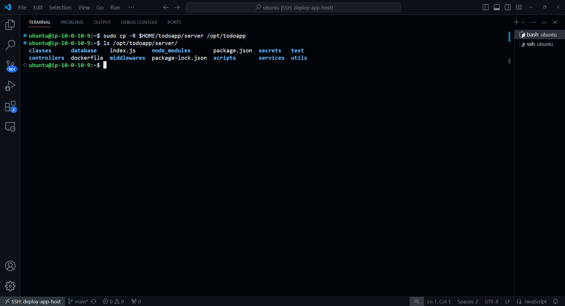Image resolution: width=565 pixels, height=306 pixels.
Task: Open the Selection menu
Action: (x=60, y=7)
